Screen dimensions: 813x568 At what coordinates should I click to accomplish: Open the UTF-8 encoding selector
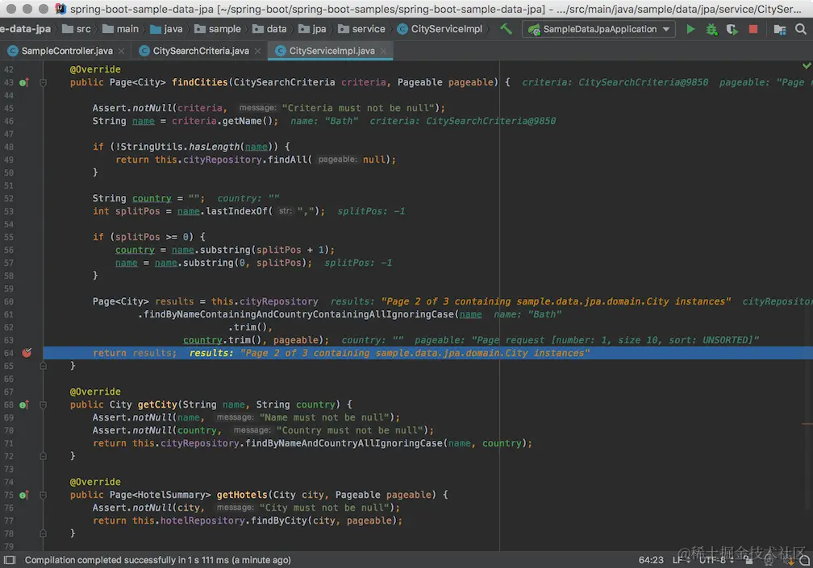point(716,560)
